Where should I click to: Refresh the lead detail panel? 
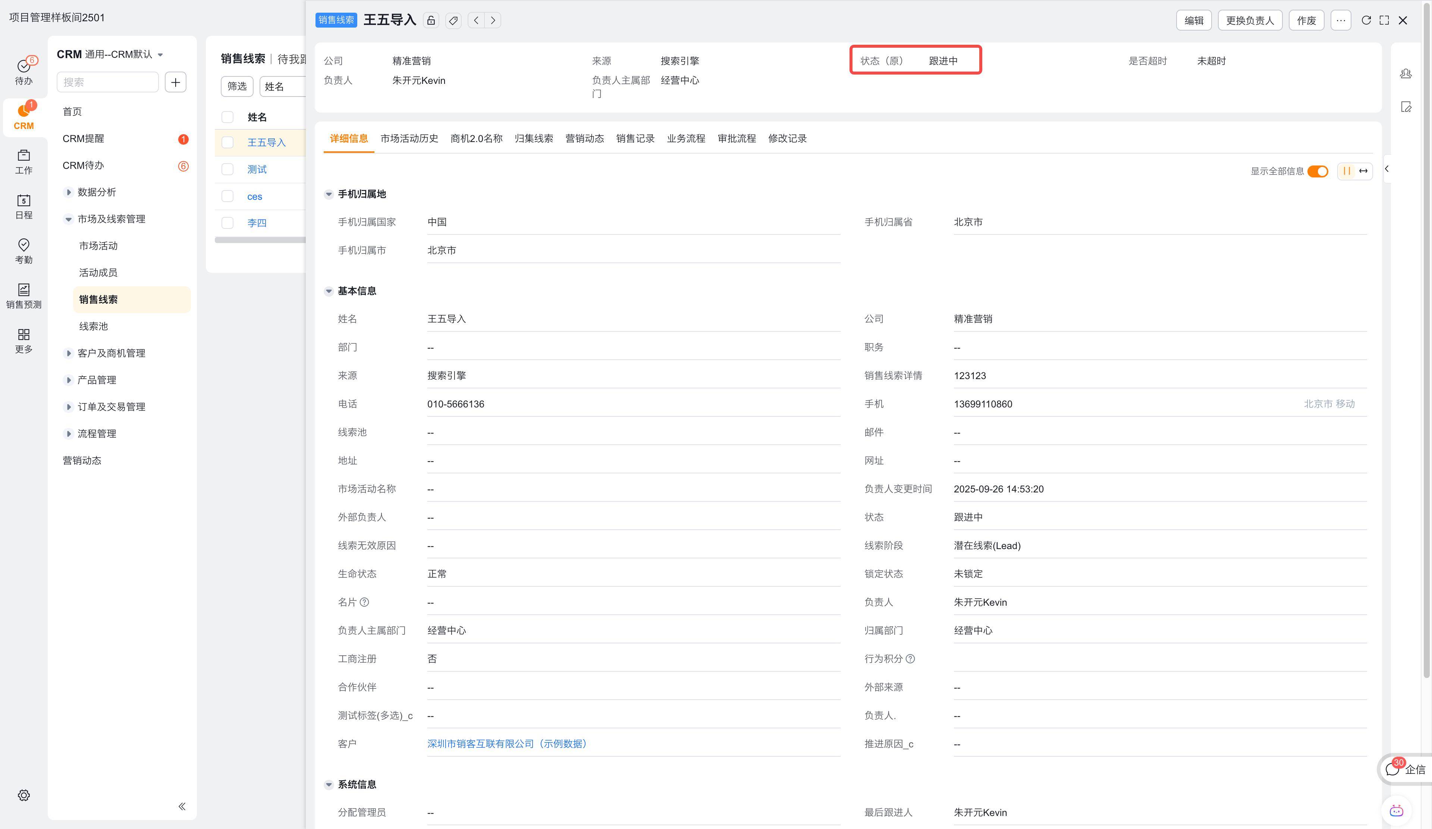tap(1366, 21)
